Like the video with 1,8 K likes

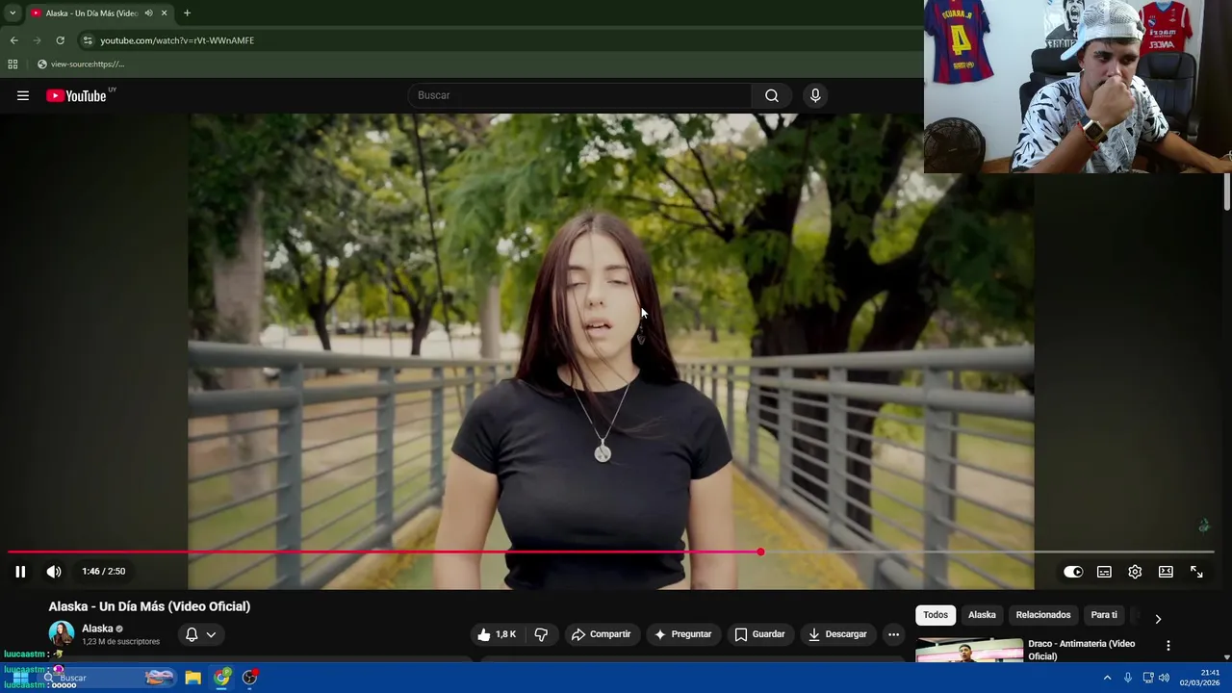click(x=497, y=634)
